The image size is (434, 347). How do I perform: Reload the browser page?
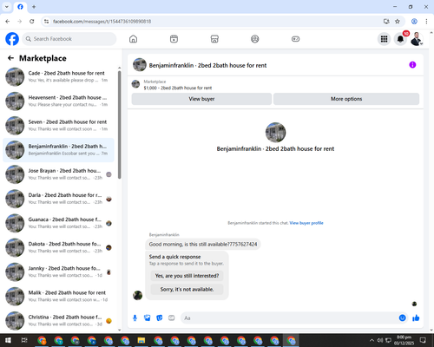click(x=32, y=22)
